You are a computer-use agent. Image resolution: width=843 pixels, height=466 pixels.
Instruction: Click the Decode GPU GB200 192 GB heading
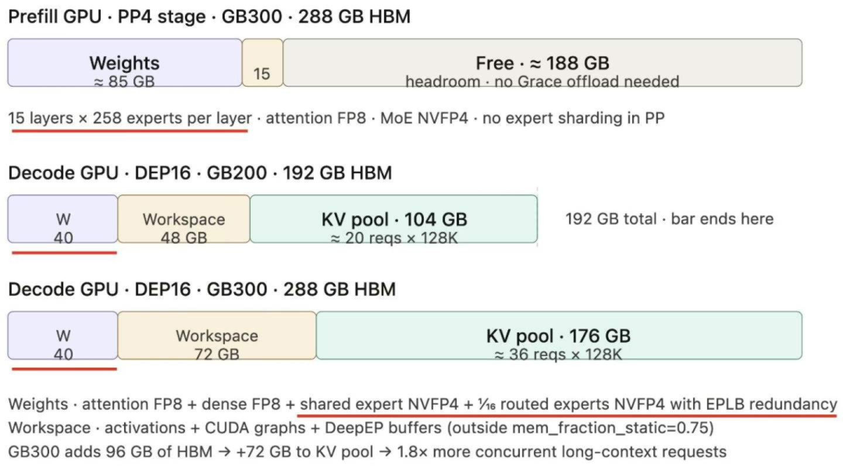click(200, 173)
